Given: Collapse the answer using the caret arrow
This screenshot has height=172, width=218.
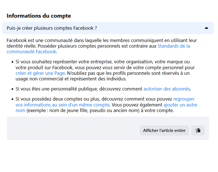Looking at the screenshot, I should pos(206,28).
